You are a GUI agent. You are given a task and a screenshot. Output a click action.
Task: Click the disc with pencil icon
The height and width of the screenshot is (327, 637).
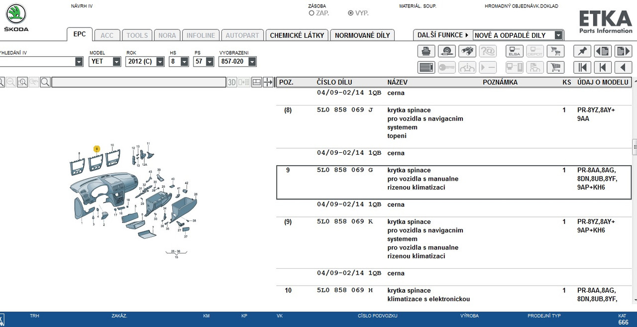(447, 51)
